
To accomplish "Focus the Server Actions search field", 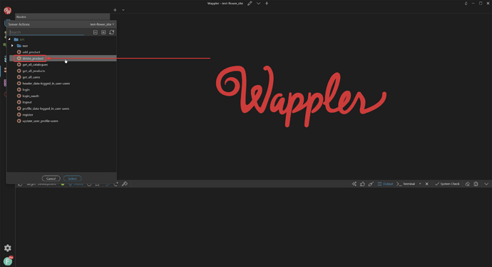I will coord(46,32).
